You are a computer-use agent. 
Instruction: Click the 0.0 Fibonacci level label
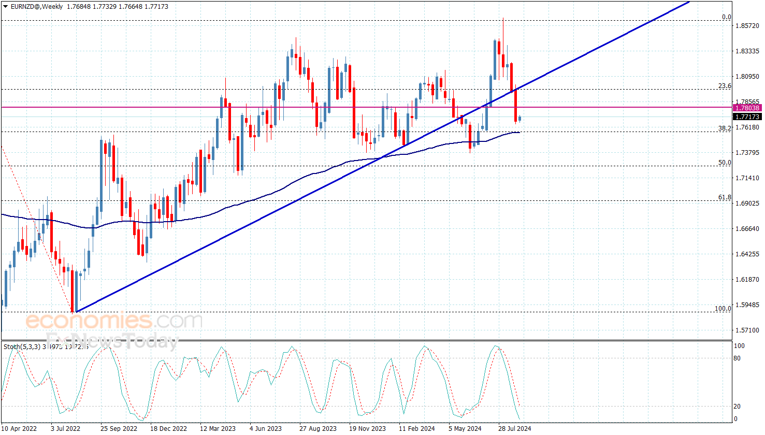[x=727, y=17]
